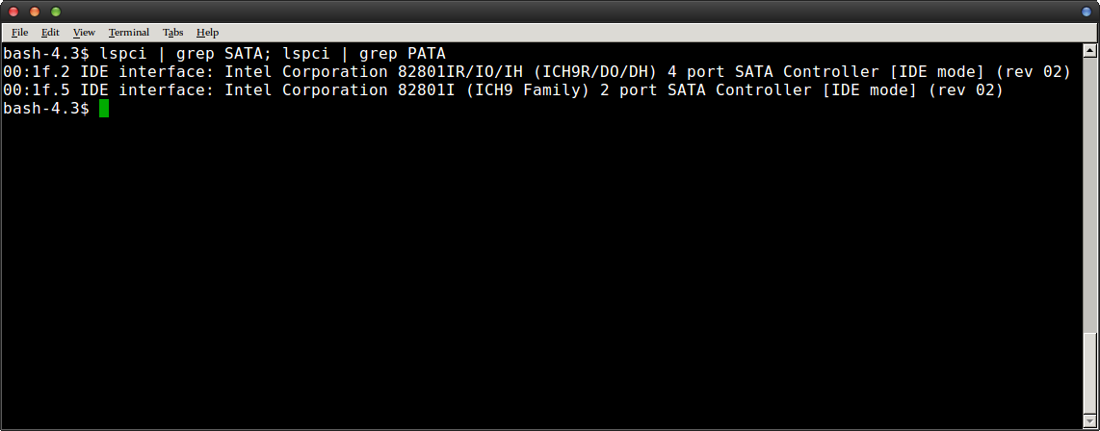Hit the green maximize window button
1100x431 pixels.
pos(55,12)
